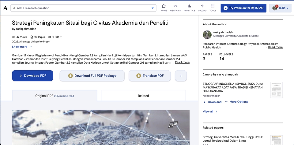Click author avatar in About the author

point(207,34)
